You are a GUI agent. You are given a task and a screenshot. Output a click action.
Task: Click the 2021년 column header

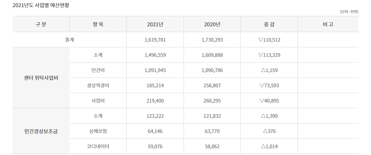pyautogui.click(x=155, y=24)
